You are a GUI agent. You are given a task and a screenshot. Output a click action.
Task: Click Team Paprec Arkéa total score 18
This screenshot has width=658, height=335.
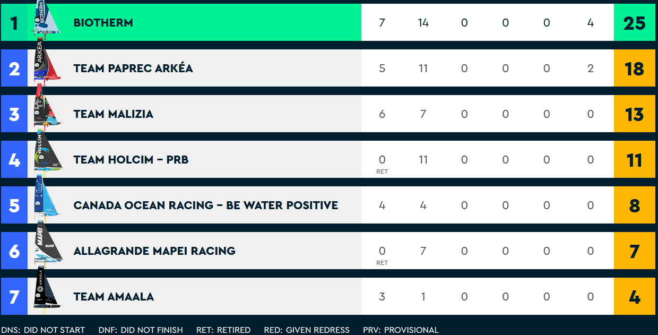click(x=635, y=68)
